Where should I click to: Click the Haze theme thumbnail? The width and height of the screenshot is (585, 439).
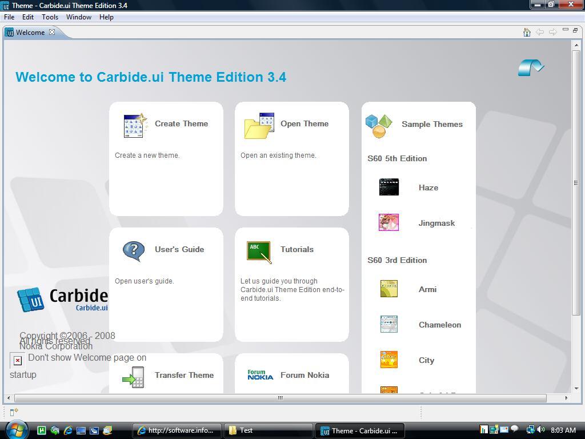pos(388,187)
